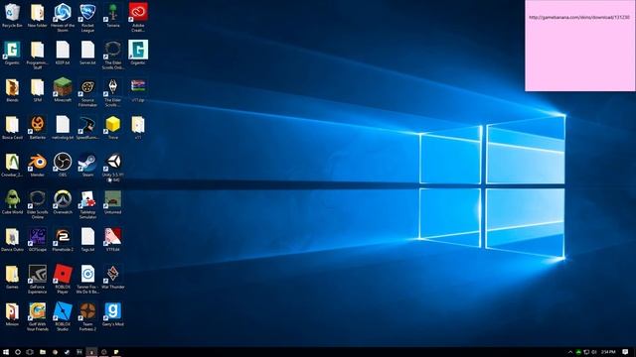
Task: Launch Cube World
Action: pos(12,202)
